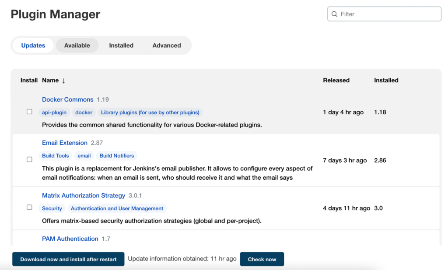The width and height of the screenshot is (448, 270).
Task: Tick the Email Extension install checkbox
Action: tap(29, 160)
